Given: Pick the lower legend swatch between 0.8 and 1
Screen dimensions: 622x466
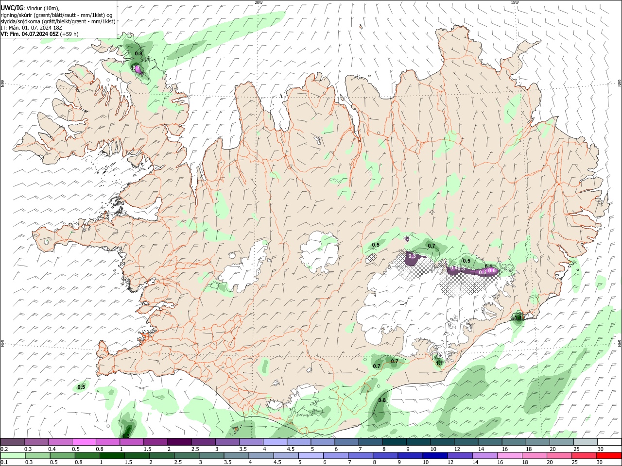Looking at the screenshot, I should 87,455.
